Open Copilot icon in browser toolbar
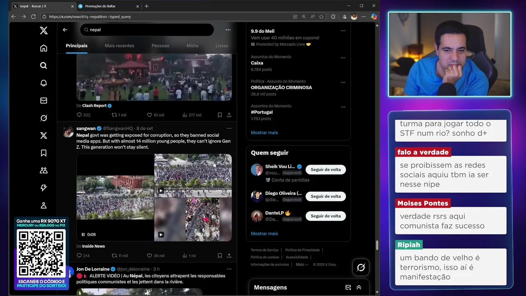Viewport: 526px width, 296px height. click(x=374, y=16)
